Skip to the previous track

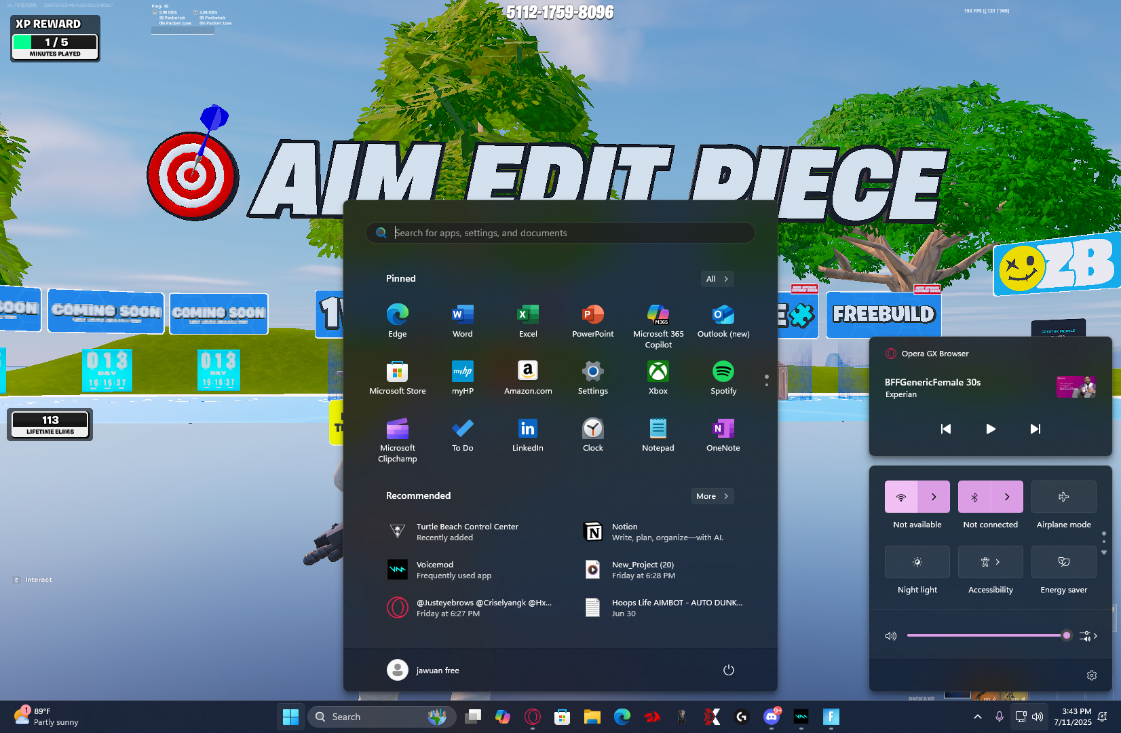(945, 429)
